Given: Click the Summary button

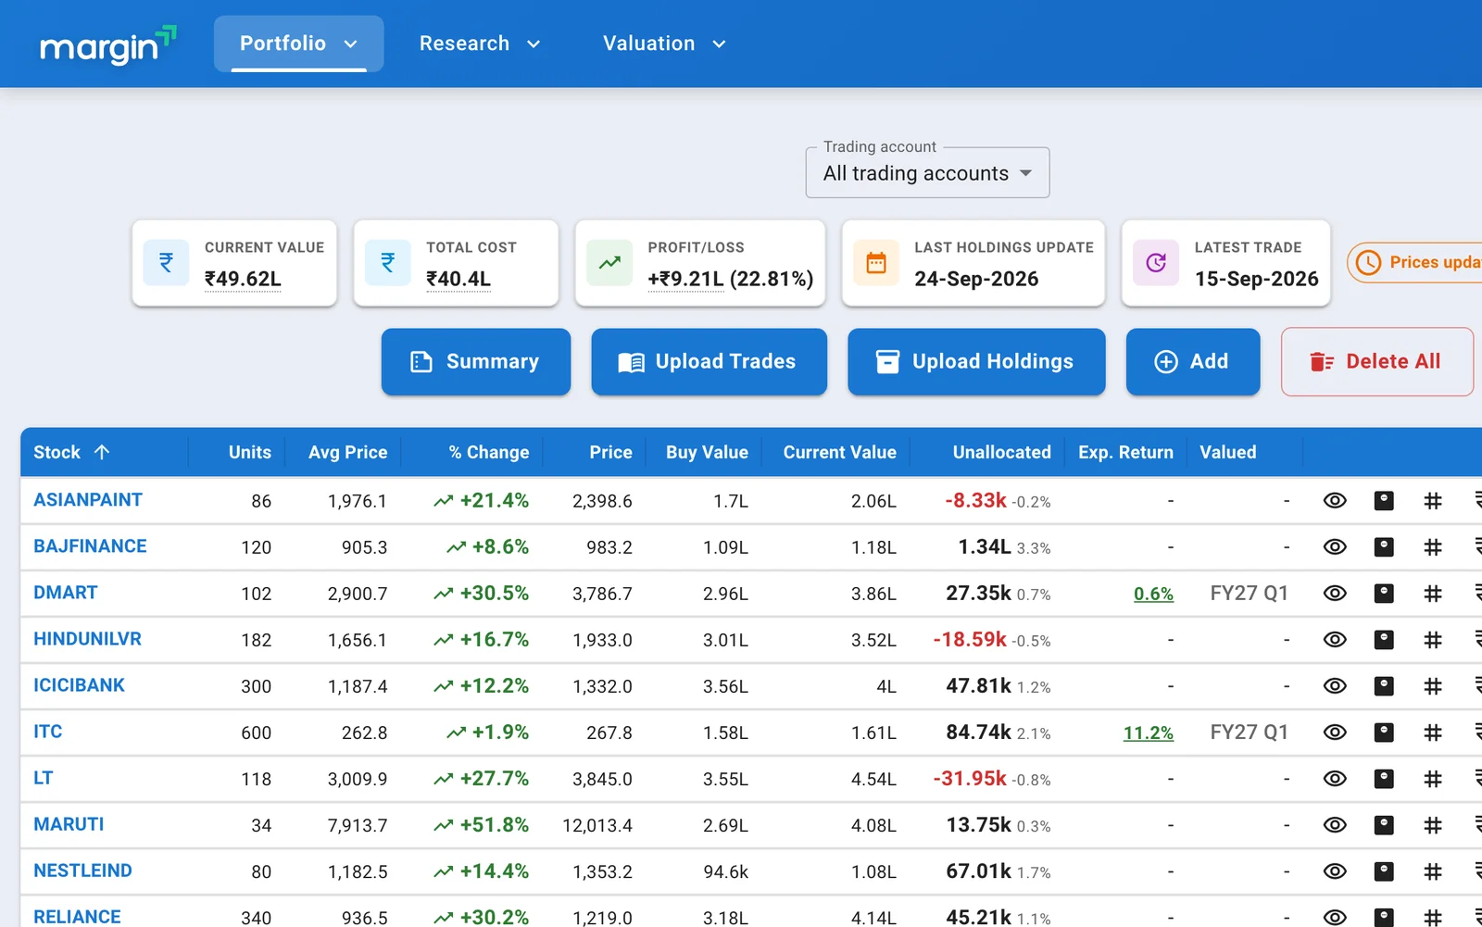Looking at the screenshot, I should pos(476,362).
